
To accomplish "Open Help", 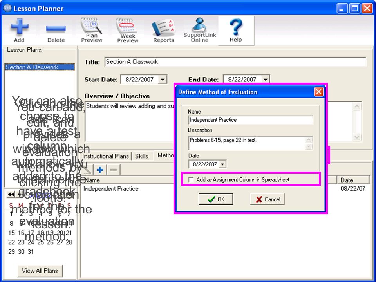I will [236, 31].
